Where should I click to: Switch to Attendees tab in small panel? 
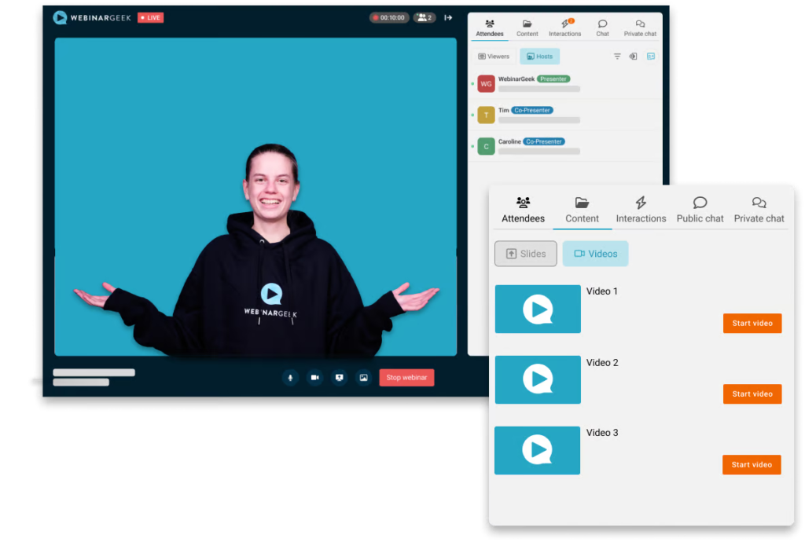coord(490,28)
